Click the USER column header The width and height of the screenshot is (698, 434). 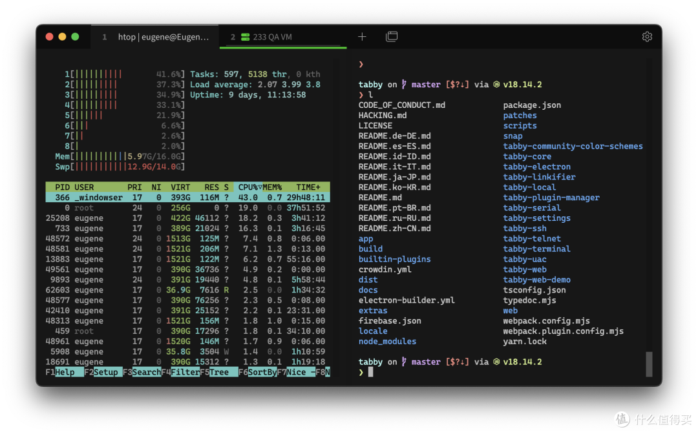click(84, 187)
